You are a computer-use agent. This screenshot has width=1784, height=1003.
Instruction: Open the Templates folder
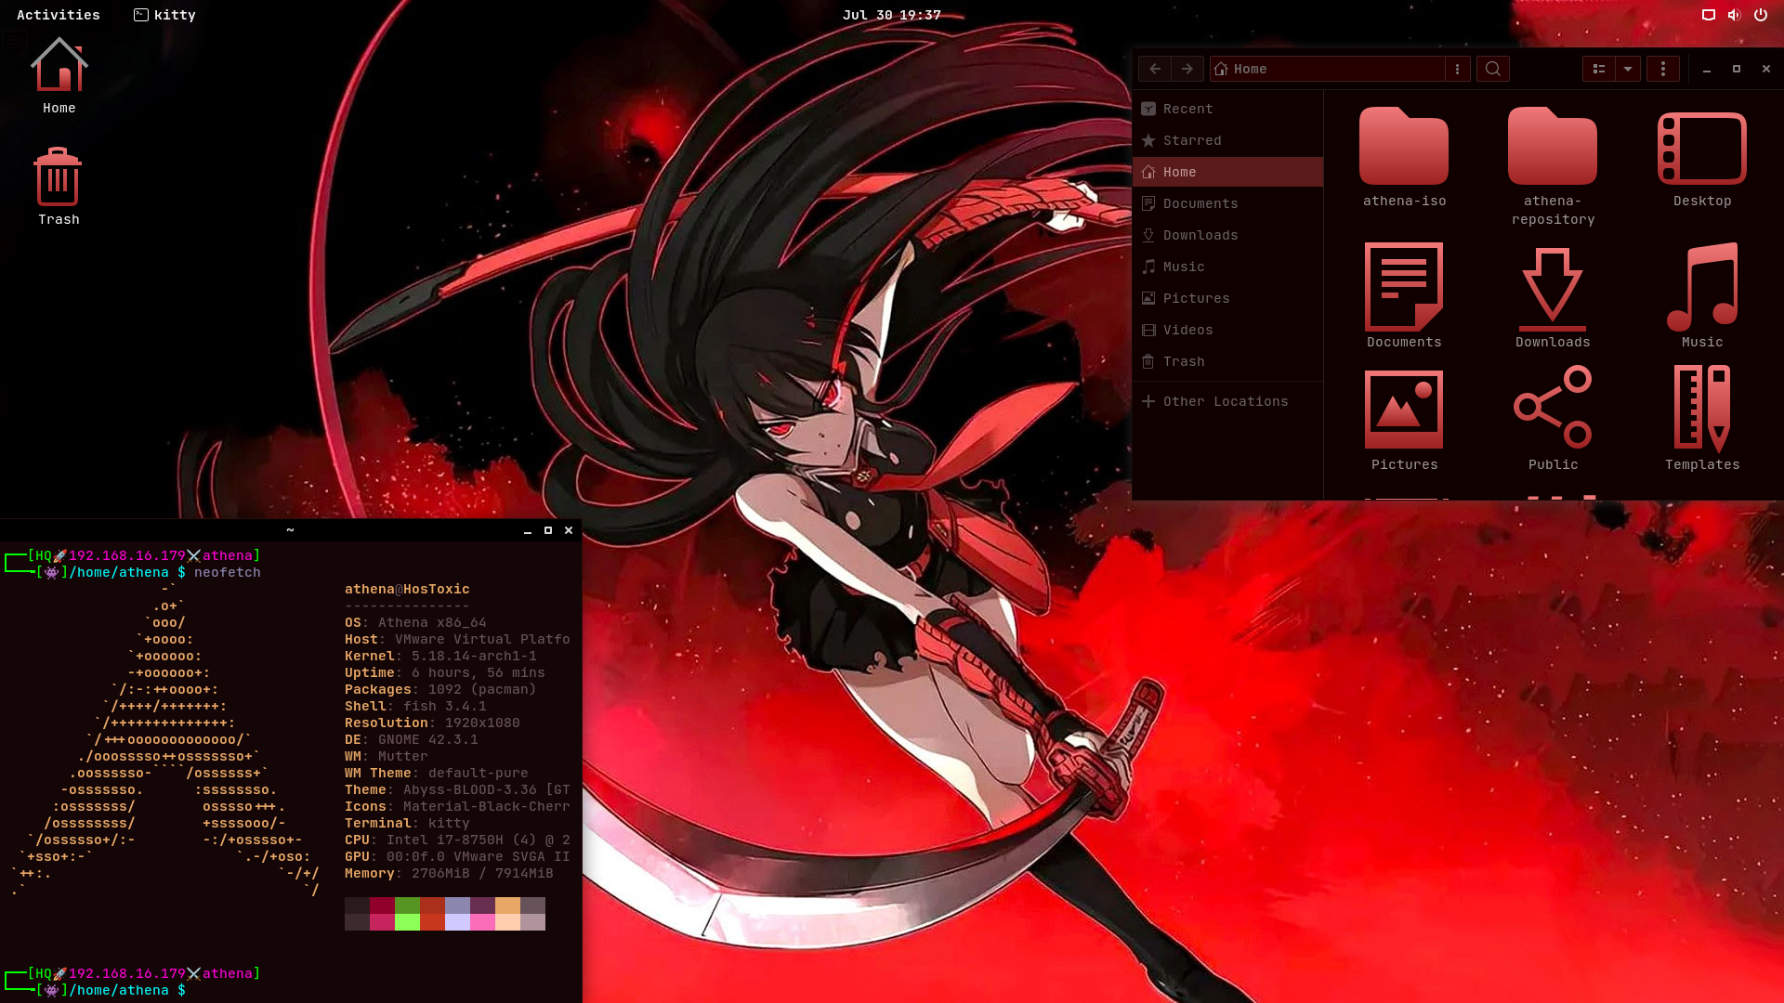click(1701, 409)
